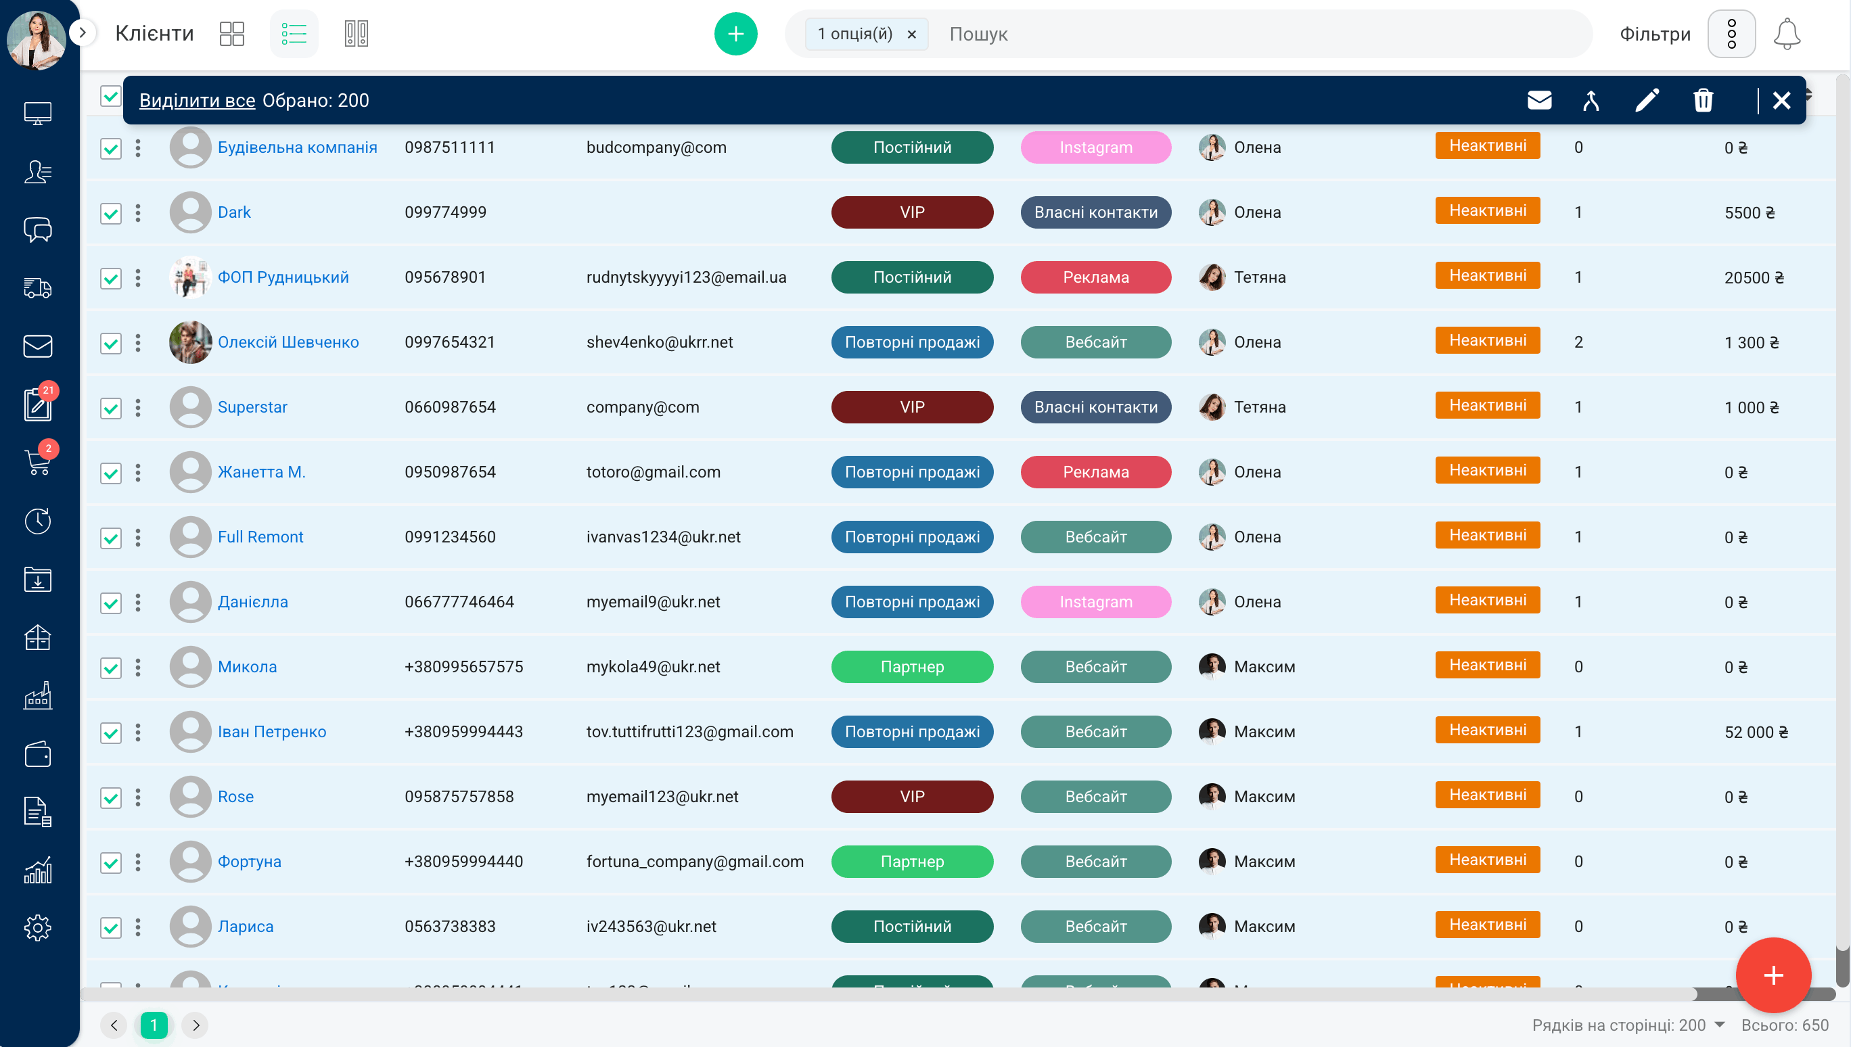Toggle the select-all header checkbox
Screen dimensions: 1851x1047
[x=111, y=95]
